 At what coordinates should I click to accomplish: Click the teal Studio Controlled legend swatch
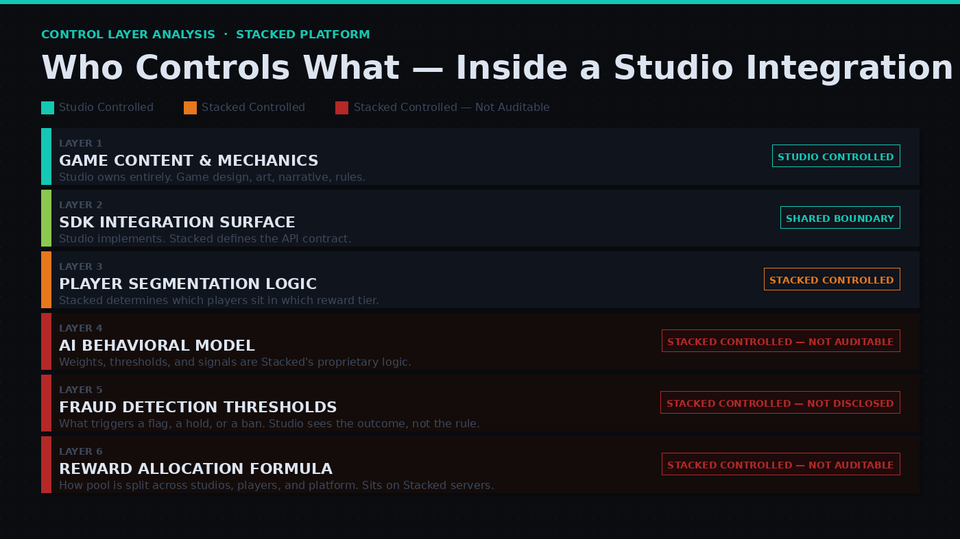(x=47, y=108)
